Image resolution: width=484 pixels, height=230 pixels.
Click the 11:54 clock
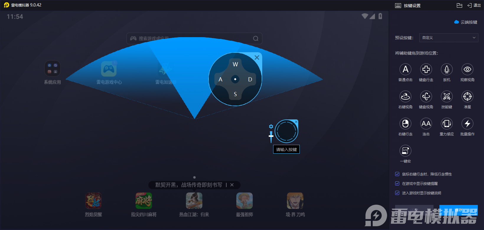(x=15, y=17)
